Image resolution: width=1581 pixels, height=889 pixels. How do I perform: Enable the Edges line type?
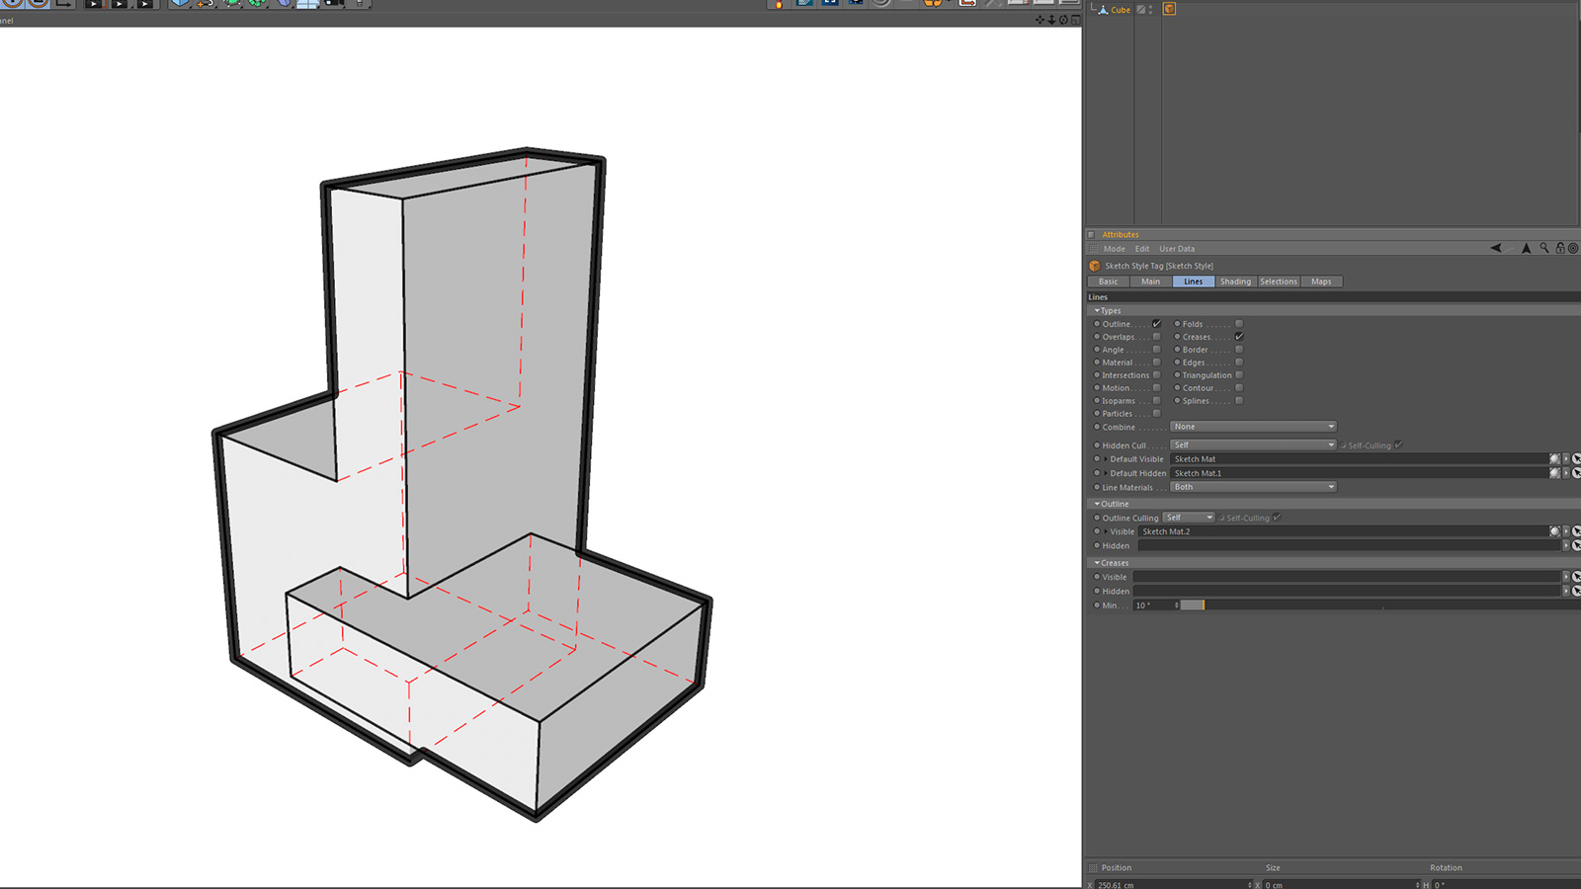pos(1239,363)
